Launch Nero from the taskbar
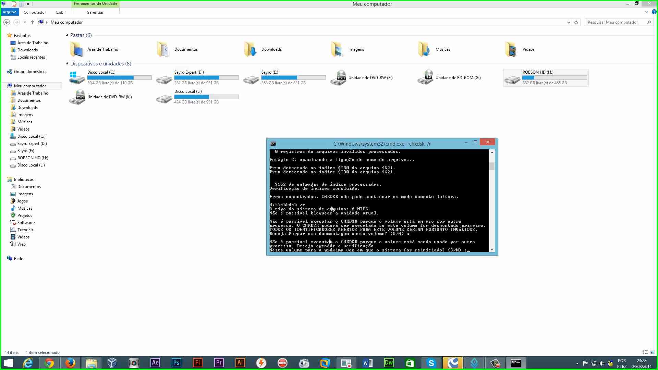Screen dimensions: 658x370 pos(283,363)
